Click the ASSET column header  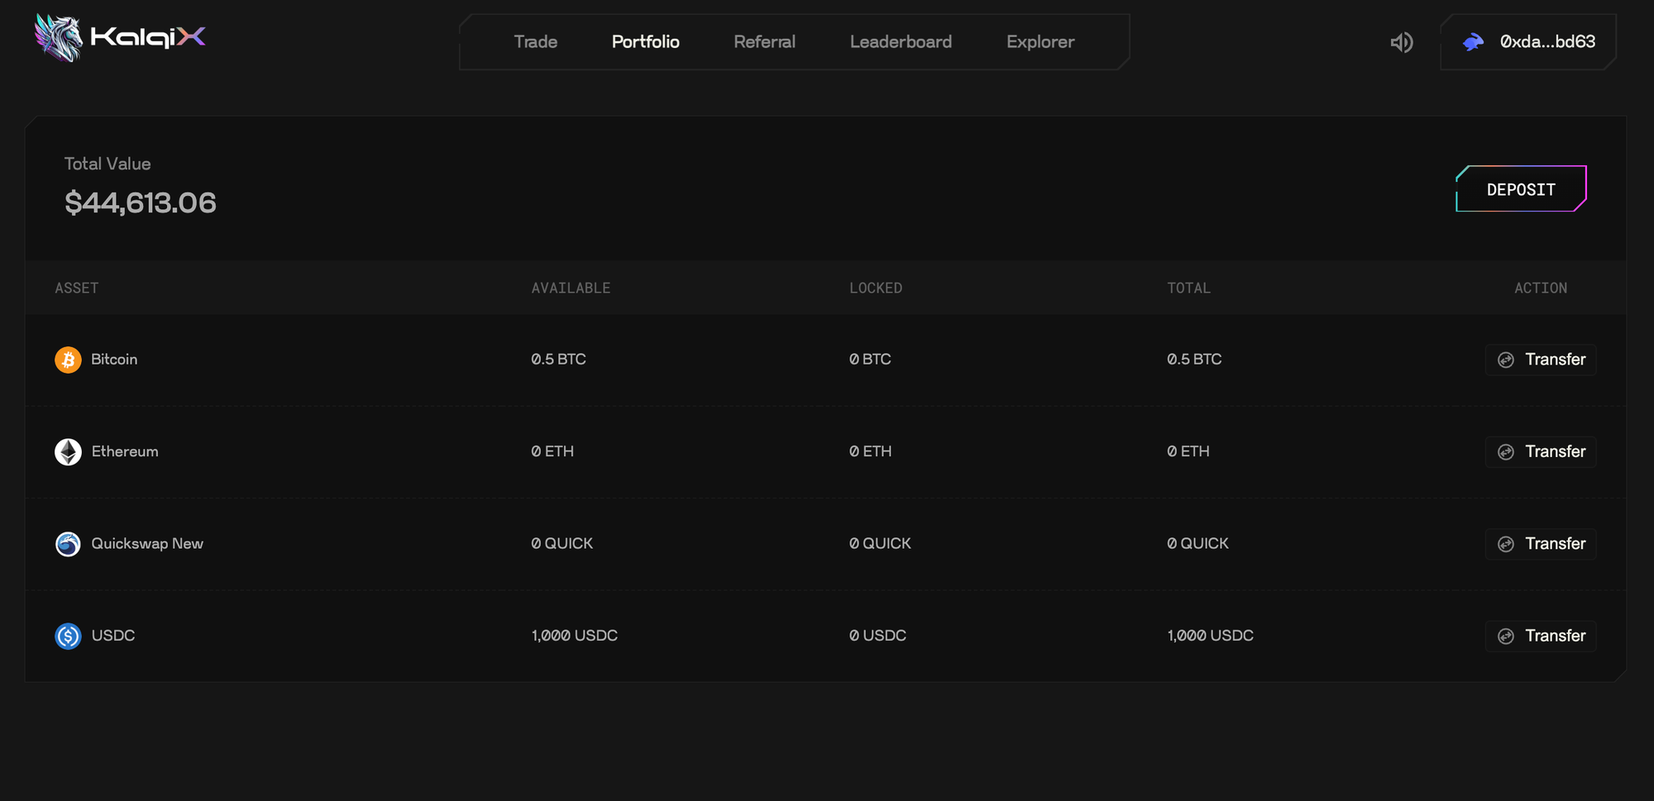coord(77,288)
